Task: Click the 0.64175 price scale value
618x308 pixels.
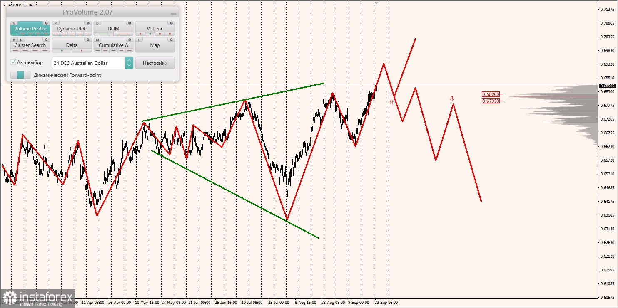Action: click(607, 202)
